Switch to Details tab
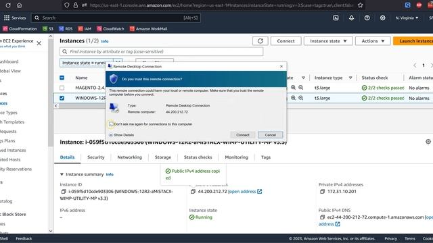 67,157
